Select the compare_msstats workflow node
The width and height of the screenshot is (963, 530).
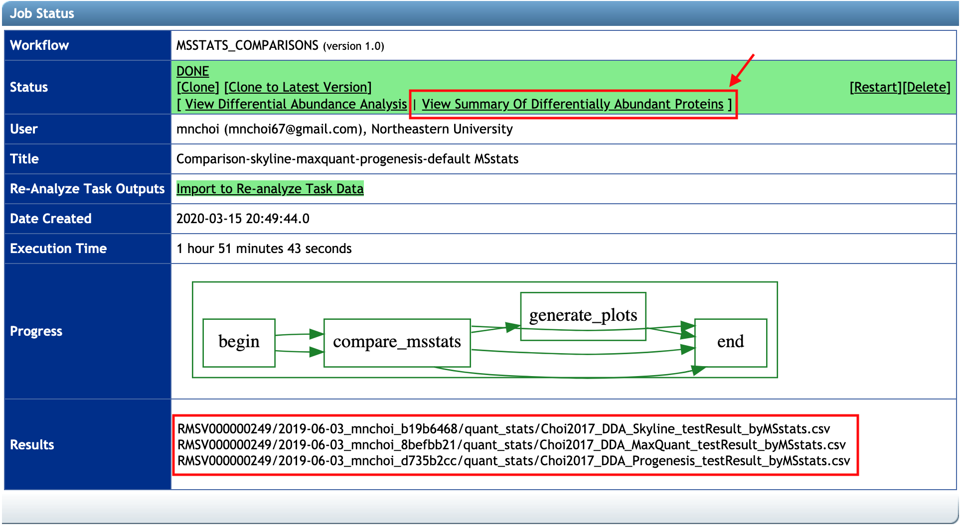(x=397, y=342)
